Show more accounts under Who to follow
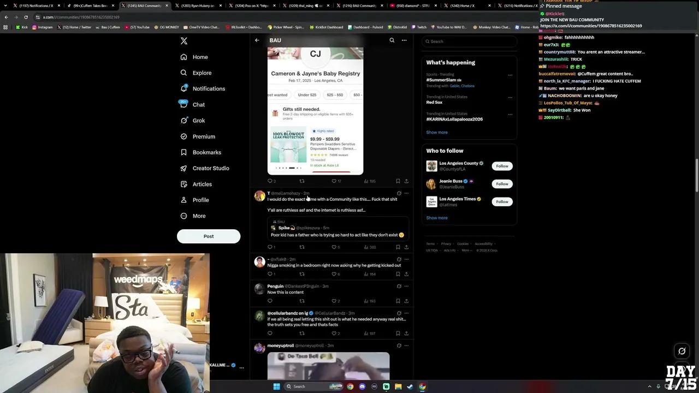 click(437, 218)
